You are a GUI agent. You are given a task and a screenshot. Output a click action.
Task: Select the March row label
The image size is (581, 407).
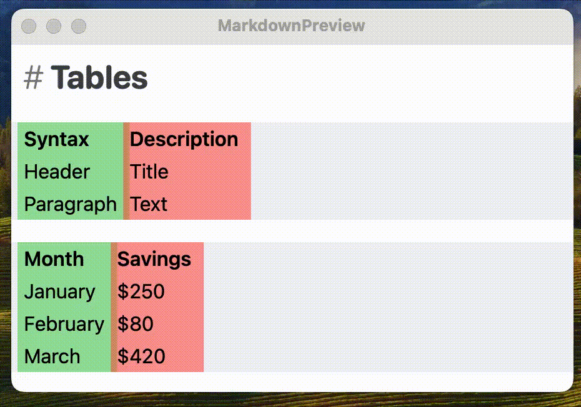[x=52, y=356]
